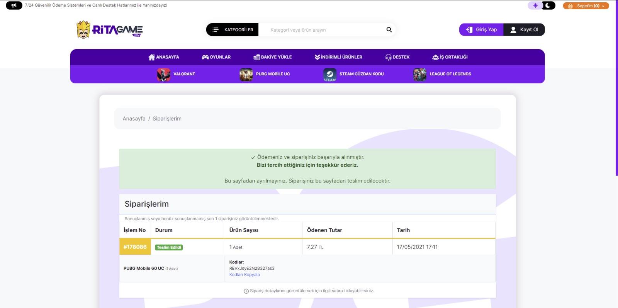This screenshot has height=308, width=618.
Task: Open Bakiye Yükle menu item
Action: (273, 57)
